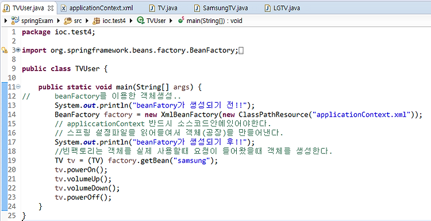
Task: Click tv.powerOn() on line 20
Action: (x=81, y=170)
